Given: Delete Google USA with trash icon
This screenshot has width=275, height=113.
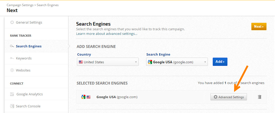Looking at the screenshot, I should click(x=260, y=97).
